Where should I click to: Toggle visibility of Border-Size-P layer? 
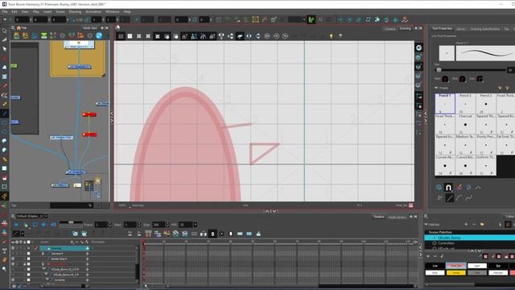click(13, 259)
